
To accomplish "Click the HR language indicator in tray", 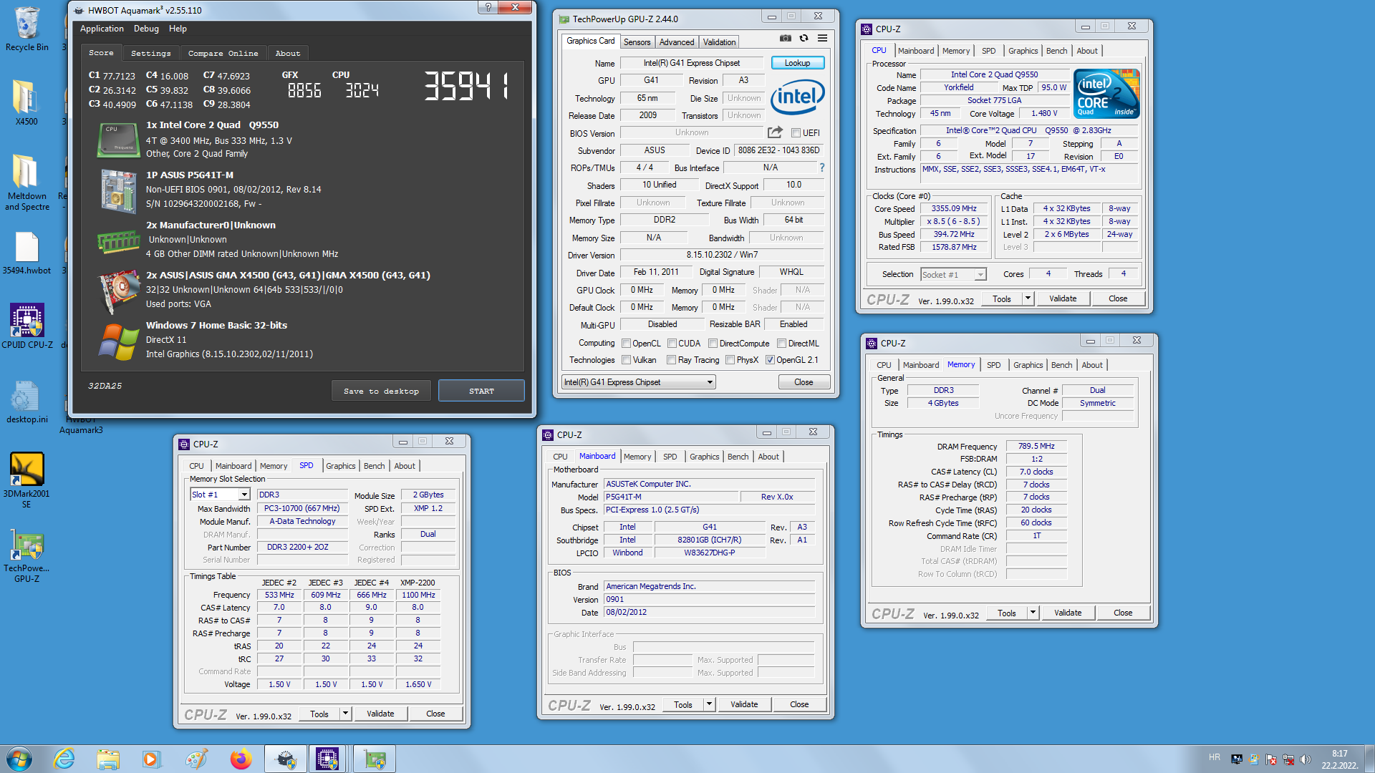I will click(x=1215, y=757).
